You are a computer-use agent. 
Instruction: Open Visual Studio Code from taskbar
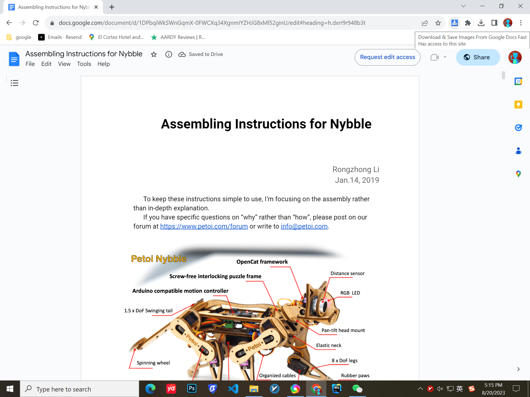click(233, 389)
